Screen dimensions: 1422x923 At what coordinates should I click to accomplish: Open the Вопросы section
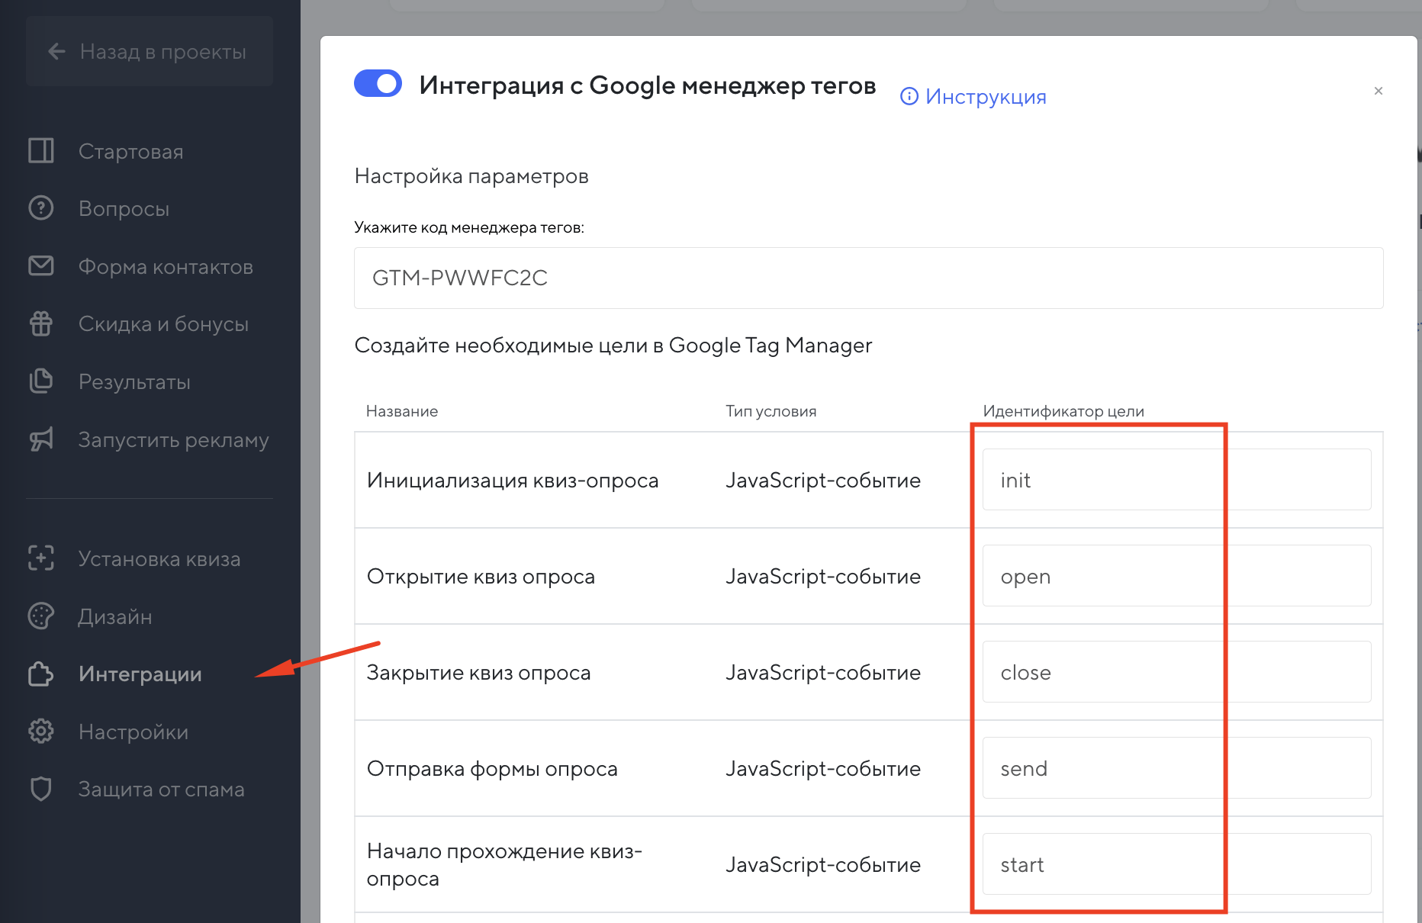coord(124,208)
